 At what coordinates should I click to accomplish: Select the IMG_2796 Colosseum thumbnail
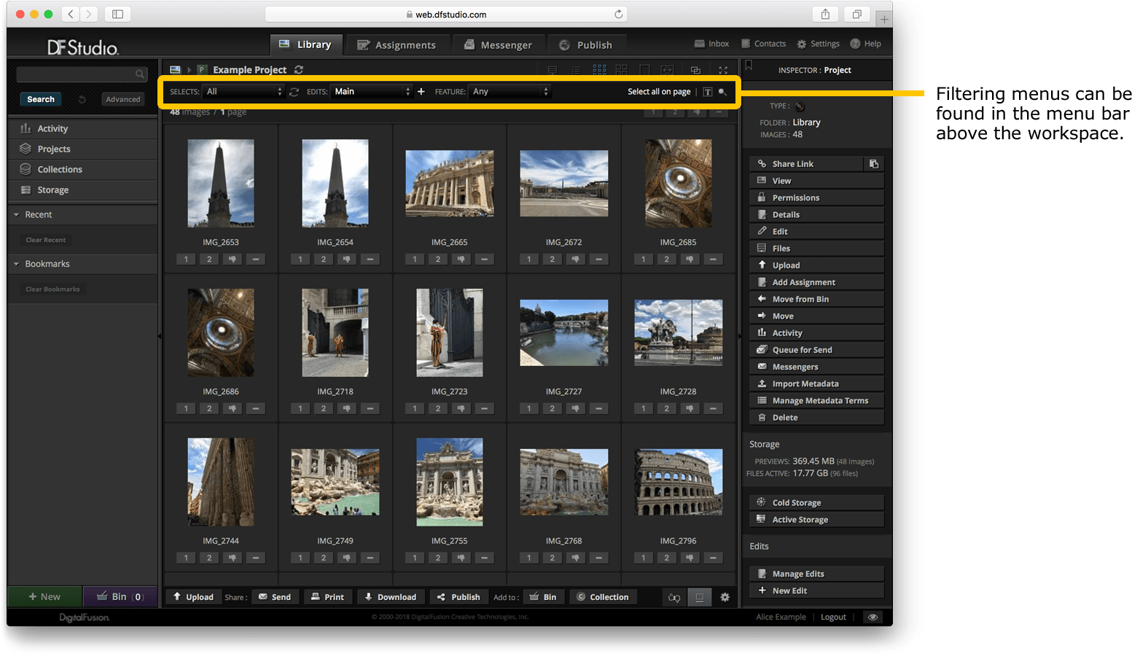678,483
